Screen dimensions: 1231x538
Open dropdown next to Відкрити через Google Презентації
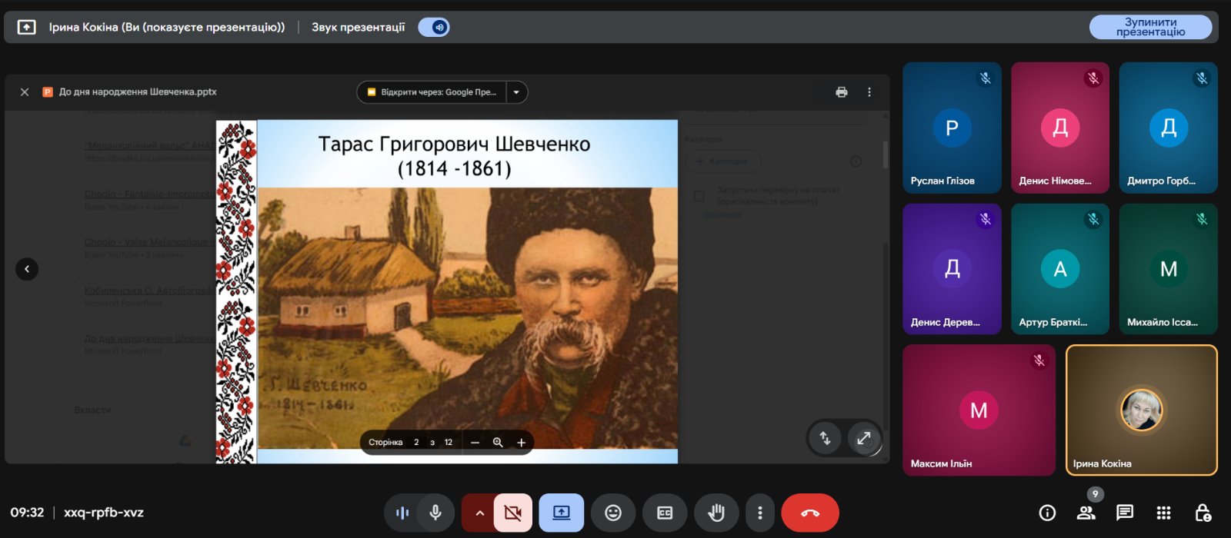516,92
